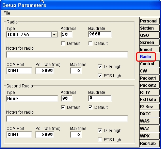Screen dimensions: 161x149
Task: Enable Default address for first radio
Action: click(x=63, y=44)
